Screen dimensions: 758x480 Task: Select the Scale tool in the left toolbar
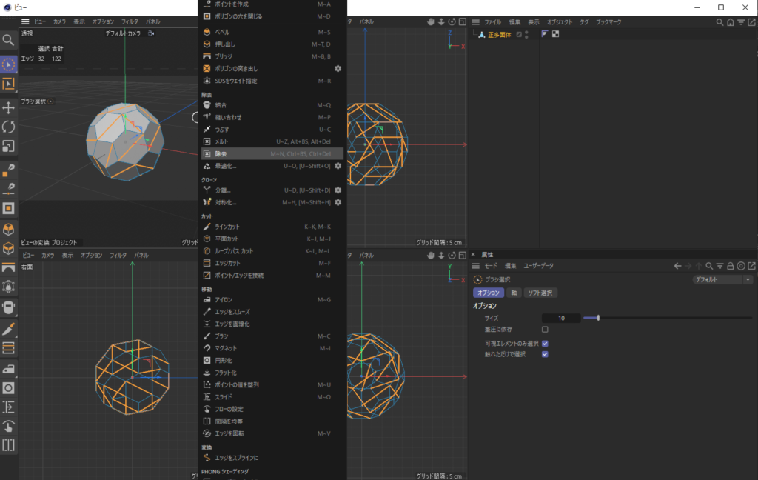click(x=10, y=147)
